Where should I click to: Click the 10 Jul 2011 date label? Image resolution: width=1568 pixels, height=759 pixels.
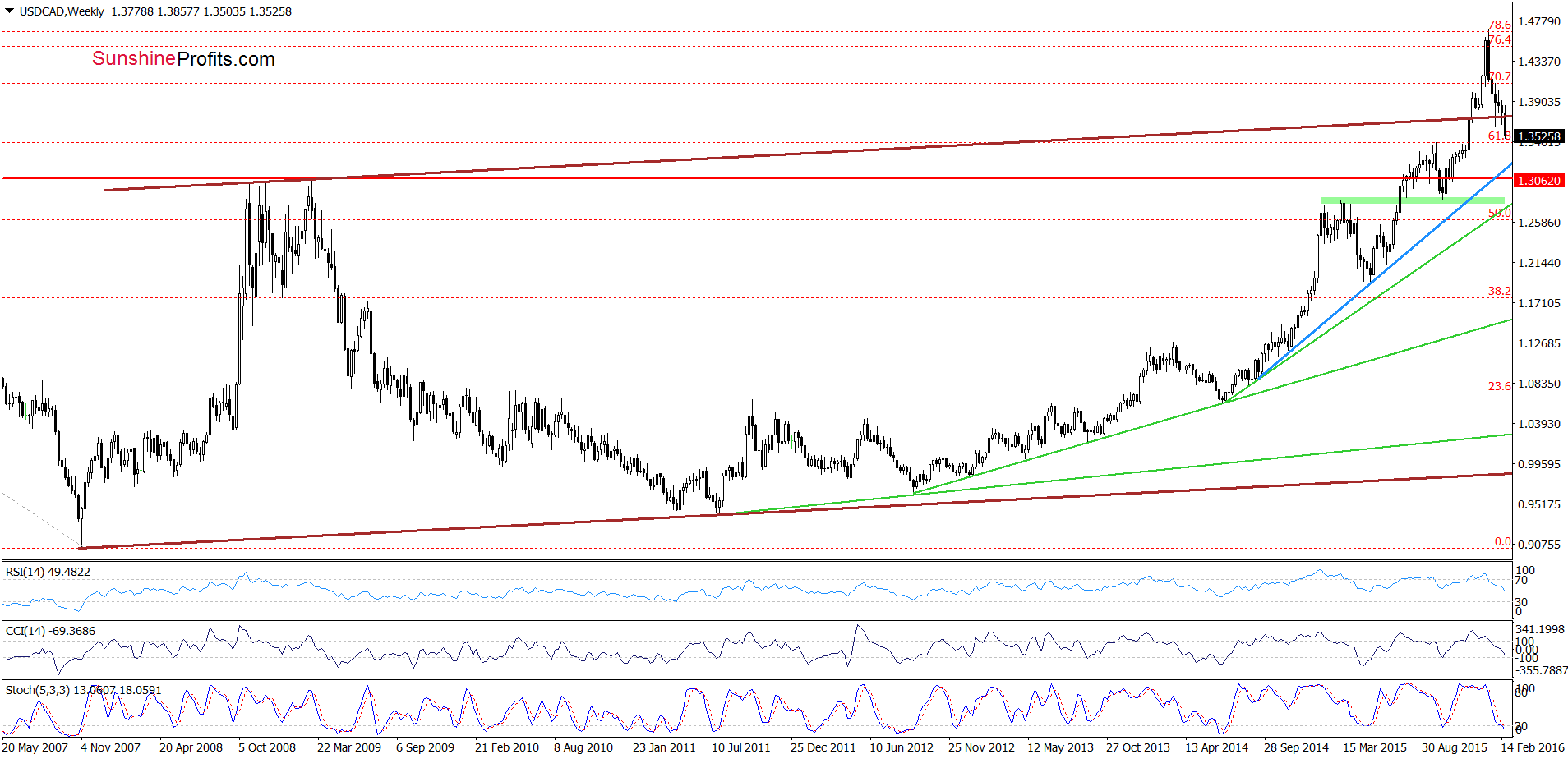point(741,747)
